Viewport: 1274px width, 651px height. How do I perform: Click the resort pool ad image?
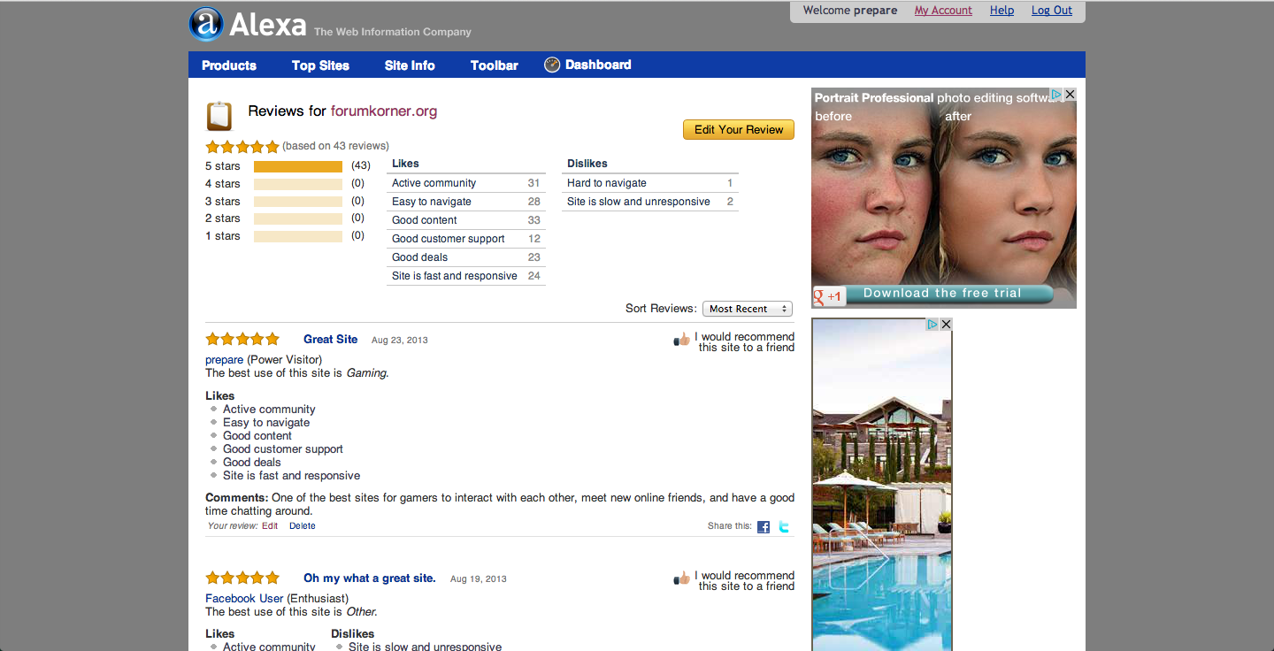coord(882,485)
